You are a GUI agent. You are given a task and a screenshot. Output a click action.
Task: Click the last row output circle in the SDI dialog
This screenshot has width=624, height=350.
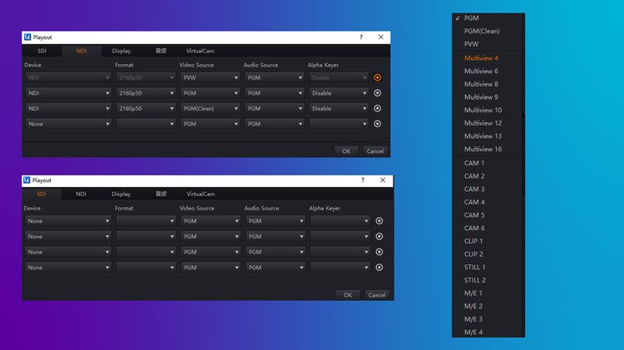point(379,268)
